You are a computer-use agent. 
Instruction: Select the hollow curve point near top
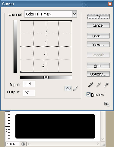[46, 31]
